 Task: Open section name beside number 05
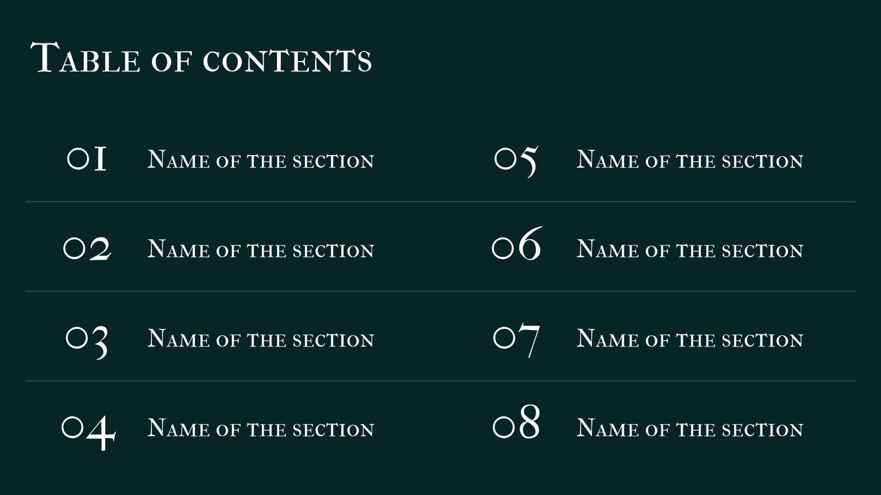(x=690, y=159)
